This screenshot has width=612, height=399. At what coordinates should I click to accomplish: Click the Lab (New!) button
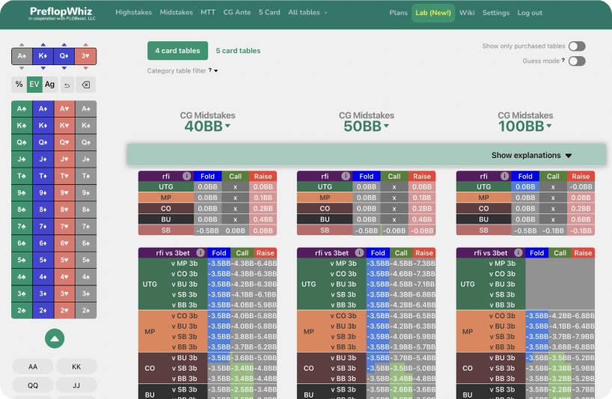pyautogui.click(x=433, y=13)
